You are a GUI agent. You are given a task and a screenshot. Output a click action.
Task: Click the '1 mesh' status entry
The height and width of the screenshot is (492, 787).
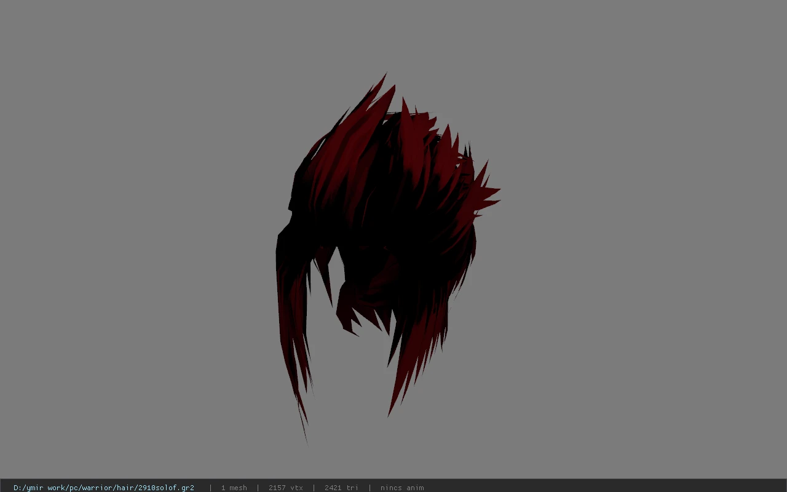click(234, 488)
